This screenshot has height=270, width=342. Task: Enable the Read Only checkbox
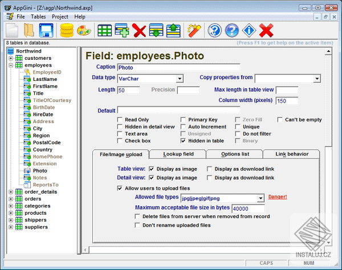tap(120, 120)
